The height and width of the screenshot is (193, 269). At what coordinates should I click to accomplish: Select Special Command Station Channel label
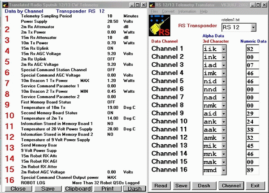click(54, 70)
